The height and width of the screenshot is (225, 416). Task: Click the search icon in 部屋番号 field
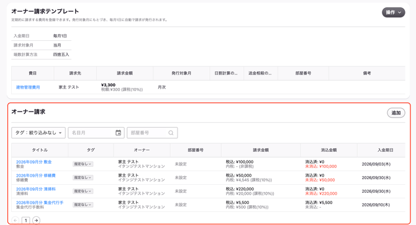[x=171, y=133]
